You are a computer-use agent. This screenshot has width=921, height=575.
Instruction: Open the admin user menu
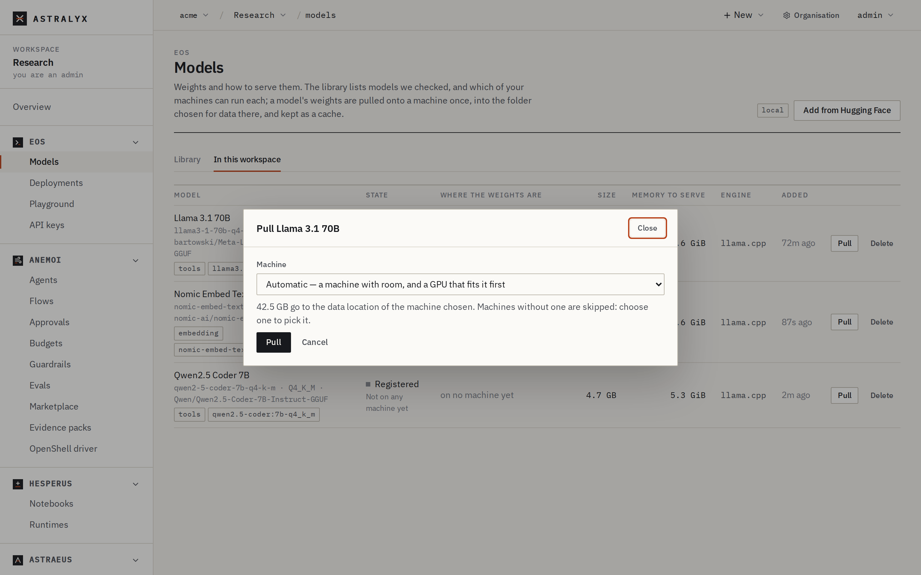875,15
